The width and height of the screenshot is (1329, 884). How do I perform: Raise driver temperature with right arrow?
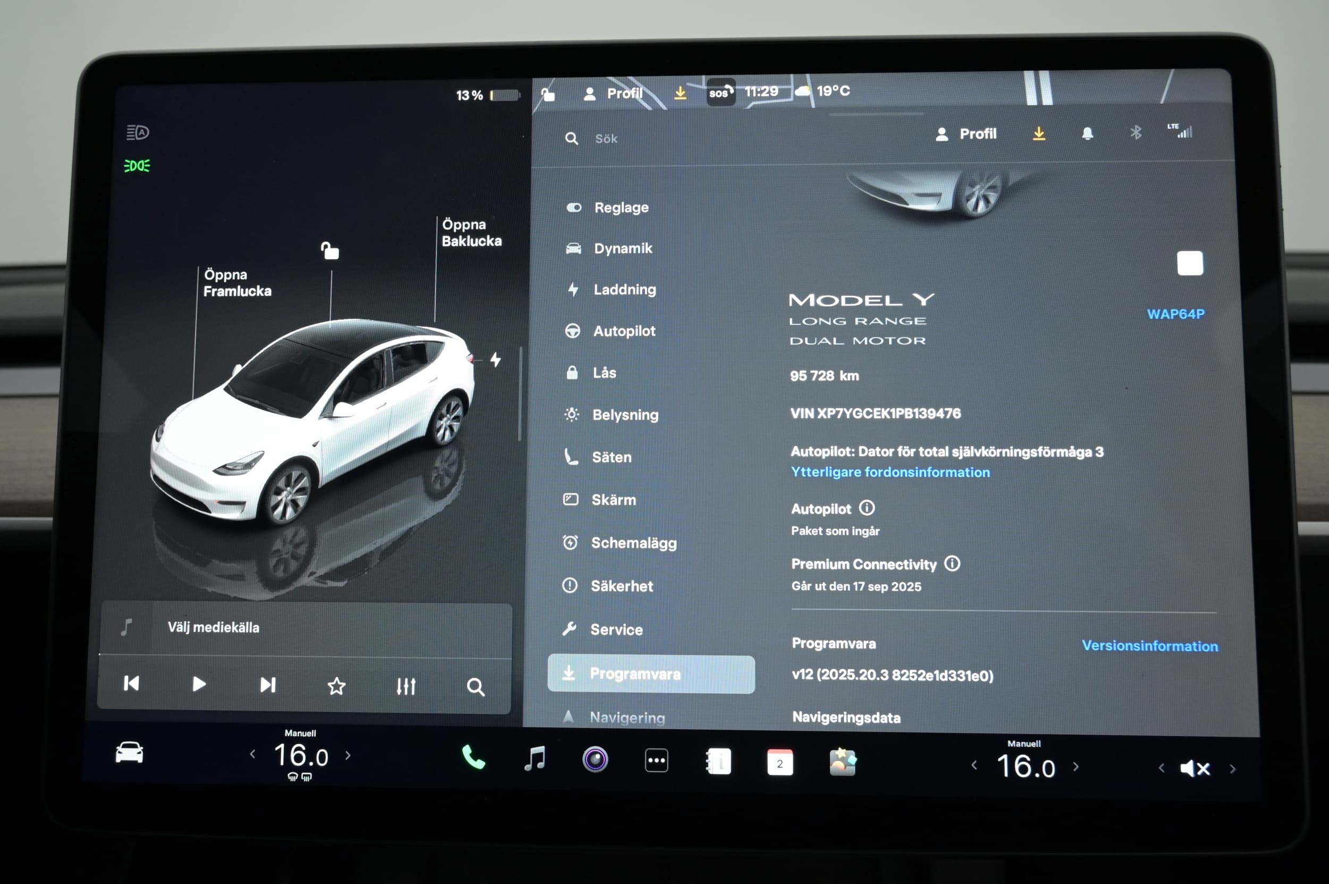coord(348,755)
